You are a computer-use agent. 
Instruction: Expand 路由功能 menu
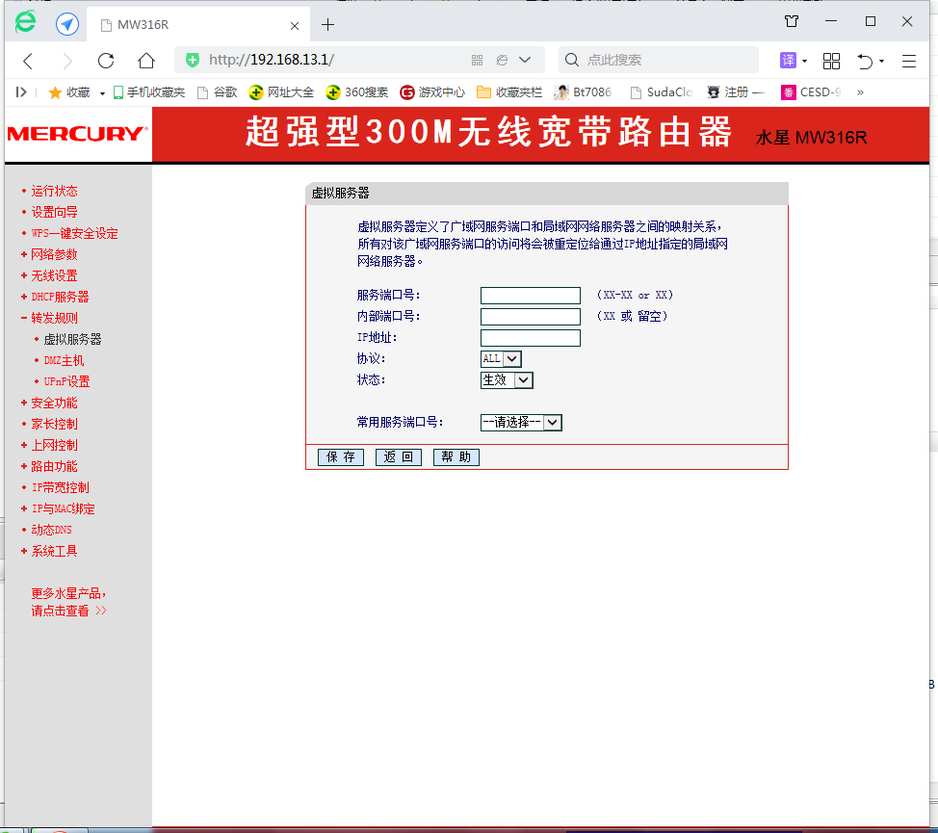point(54,466)
